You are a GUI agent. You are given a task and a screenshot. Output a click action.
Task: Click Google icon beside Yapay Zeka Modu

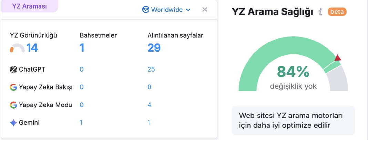[x=13, y=105]
